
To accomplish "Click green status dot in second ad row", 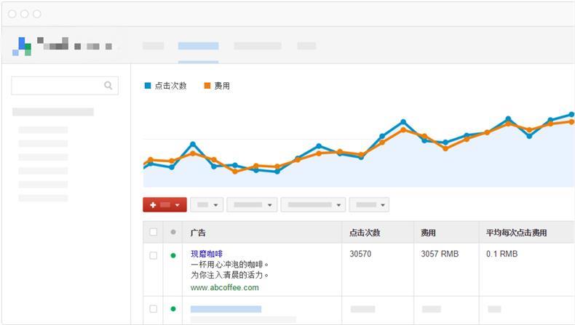I will pyautogui.click(x=173, y=308).
